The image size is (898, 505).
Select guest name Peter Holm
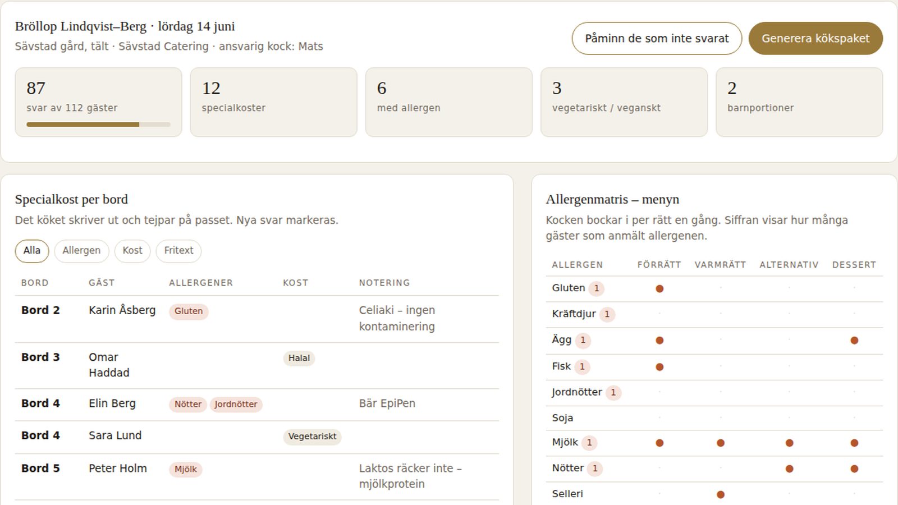click(118, 469)
